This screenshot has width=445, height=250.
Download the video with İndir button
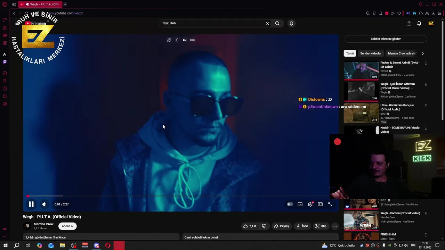[302, 226]
